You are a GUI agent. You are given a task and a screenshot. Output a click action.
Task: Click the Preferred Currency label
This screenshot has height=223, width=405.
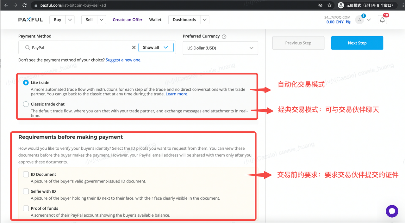tap(201, 36)
